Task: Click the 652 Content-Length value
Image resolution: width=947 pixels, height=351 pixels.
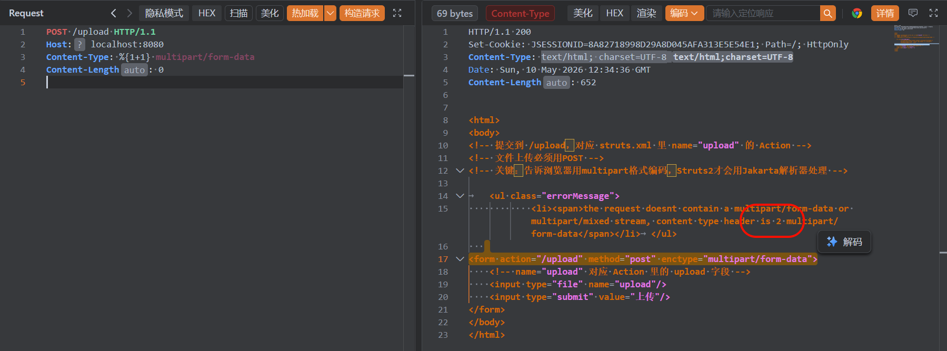Action: (x=588, y=82)
